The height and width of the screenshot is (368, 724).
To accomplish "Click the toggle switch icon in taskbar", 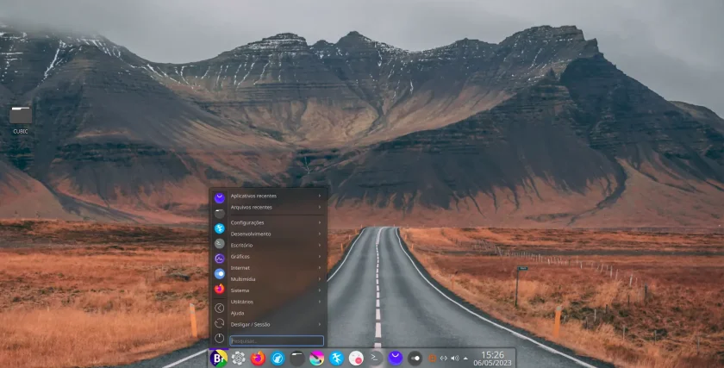I will pos(415,359).
